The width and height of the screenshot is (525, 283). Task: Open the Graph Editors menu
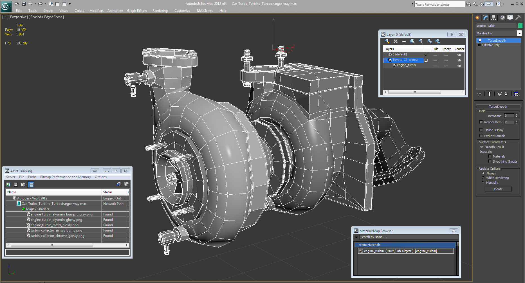point(137,11)
